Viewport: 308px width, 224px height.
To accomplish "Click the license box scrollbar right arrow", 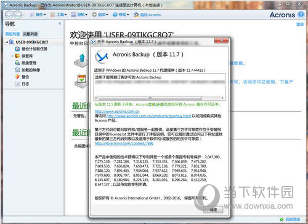I will (222, 98).
